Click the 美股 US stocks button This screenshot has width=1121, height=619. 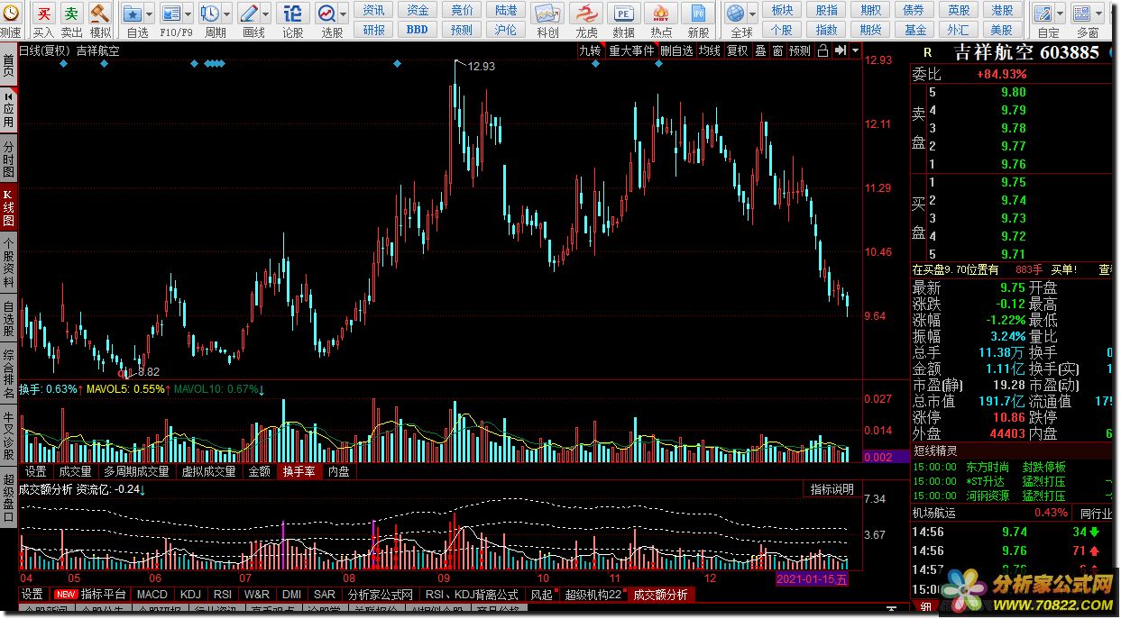[1002, 30]
